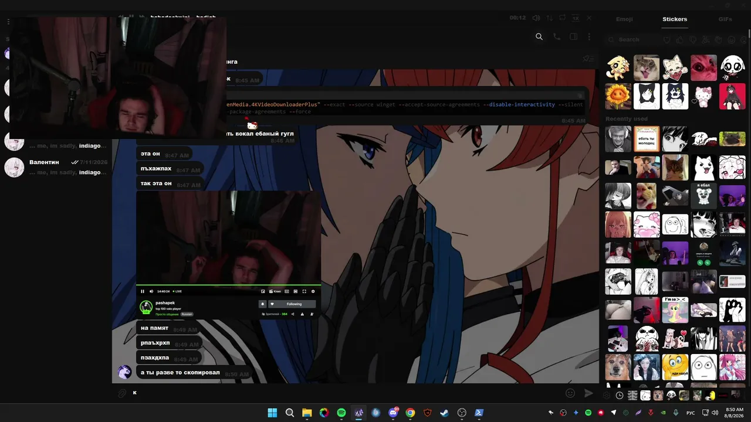The image size is (751, 422).
Task: Click the message 'так эта он'
Action: [170, 183]
